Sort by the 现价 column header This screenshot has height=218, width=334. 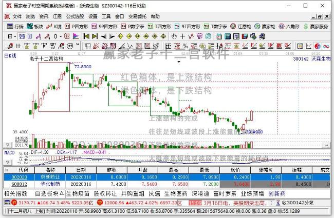[x=235, y=170]
